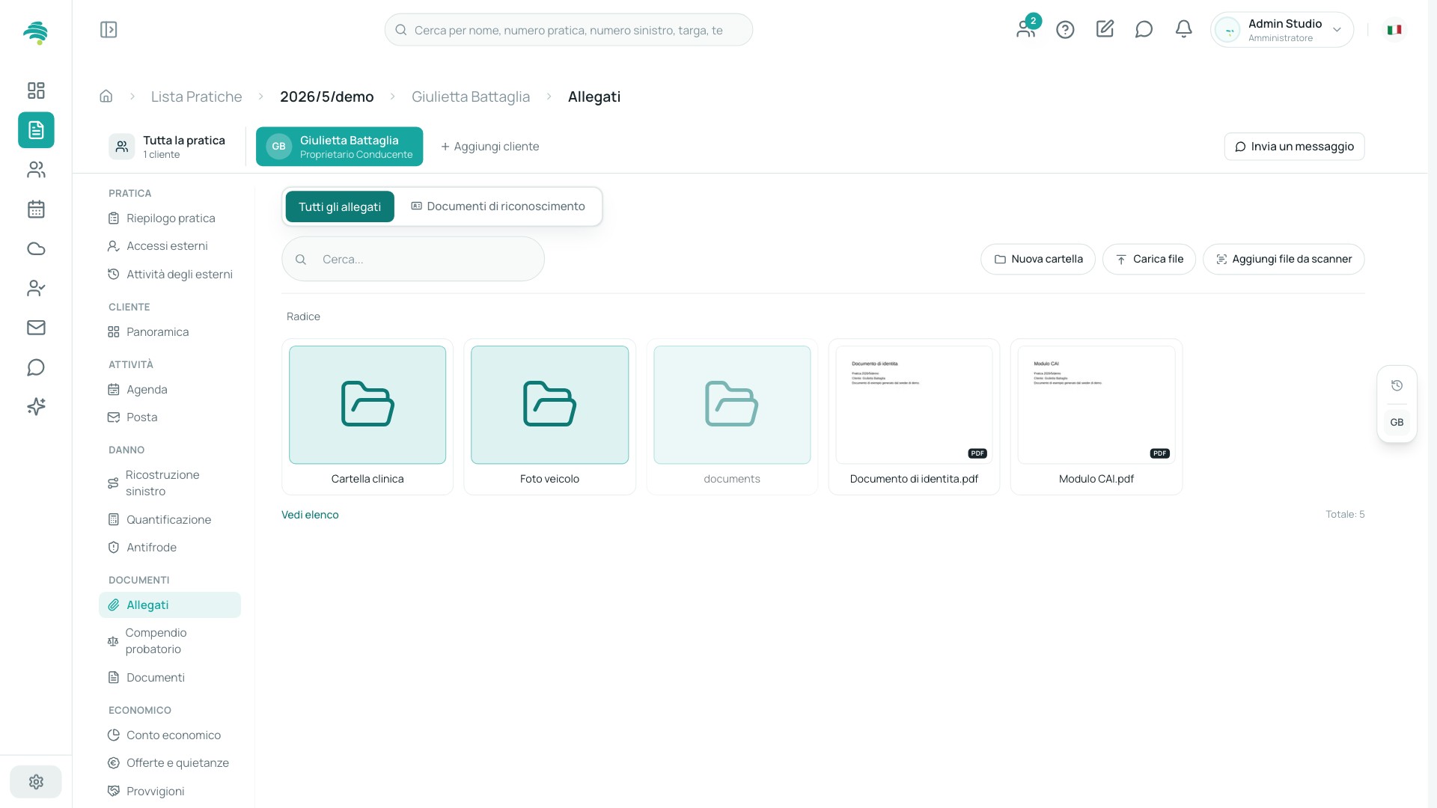Open settings gear at bottom left
1437x808 pixels.
pyautogui.click(x=36, y=782)
